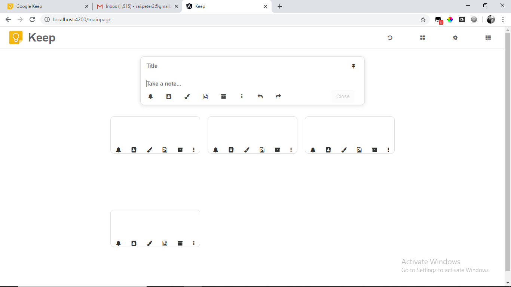Set reminder on top-right note card
Screen dimensions: 511x287
313,150
